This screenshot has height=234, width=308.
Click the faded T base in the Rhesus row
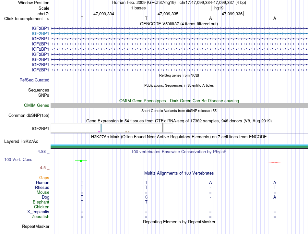pos(275,187)
